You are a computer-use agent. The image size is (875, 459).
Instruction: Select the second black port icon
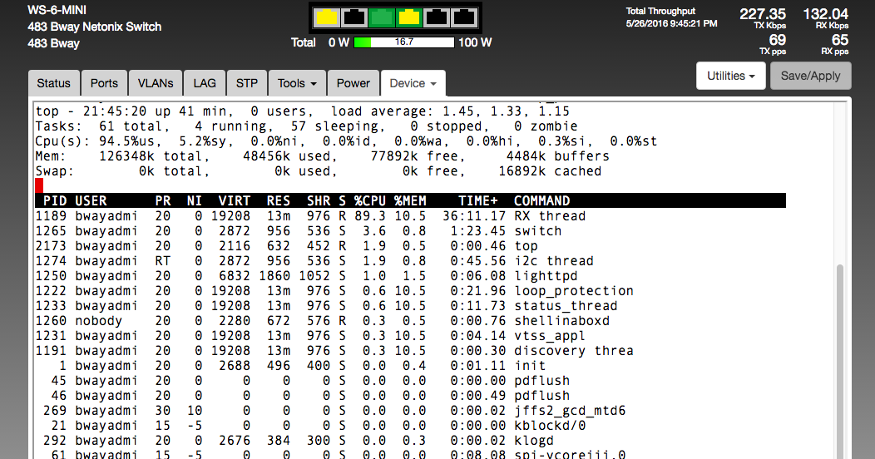[x=355, y=17]
